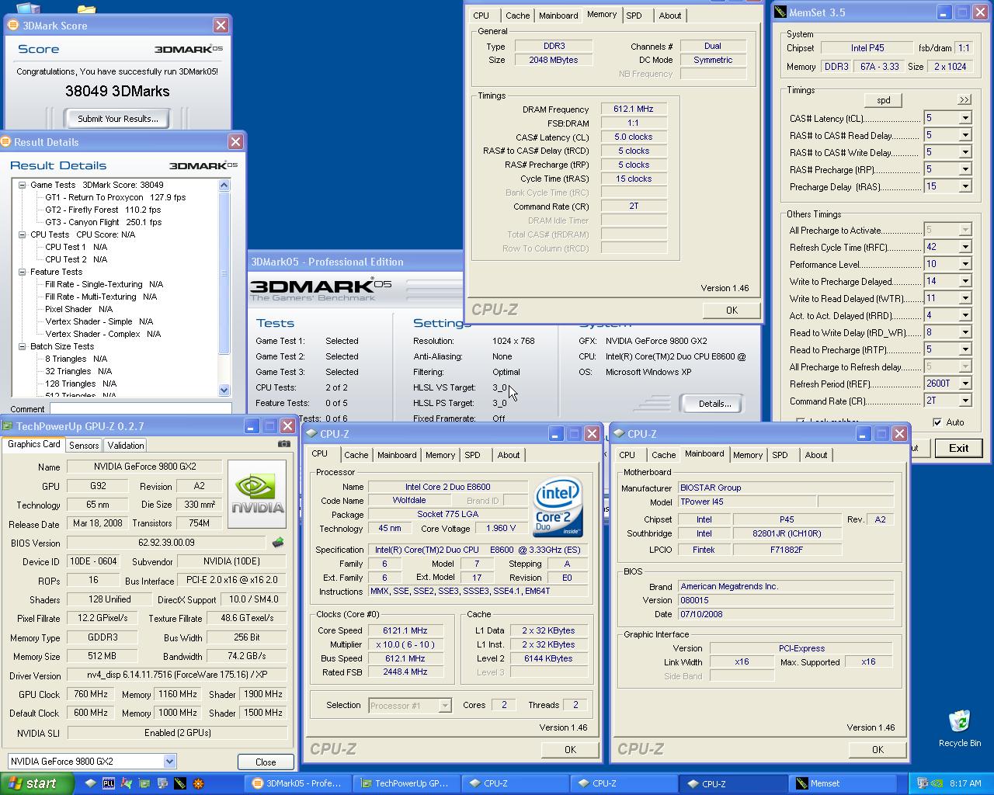
Task: Click the 3DMark Score title bar icon
Action: [x=12, y=26]
